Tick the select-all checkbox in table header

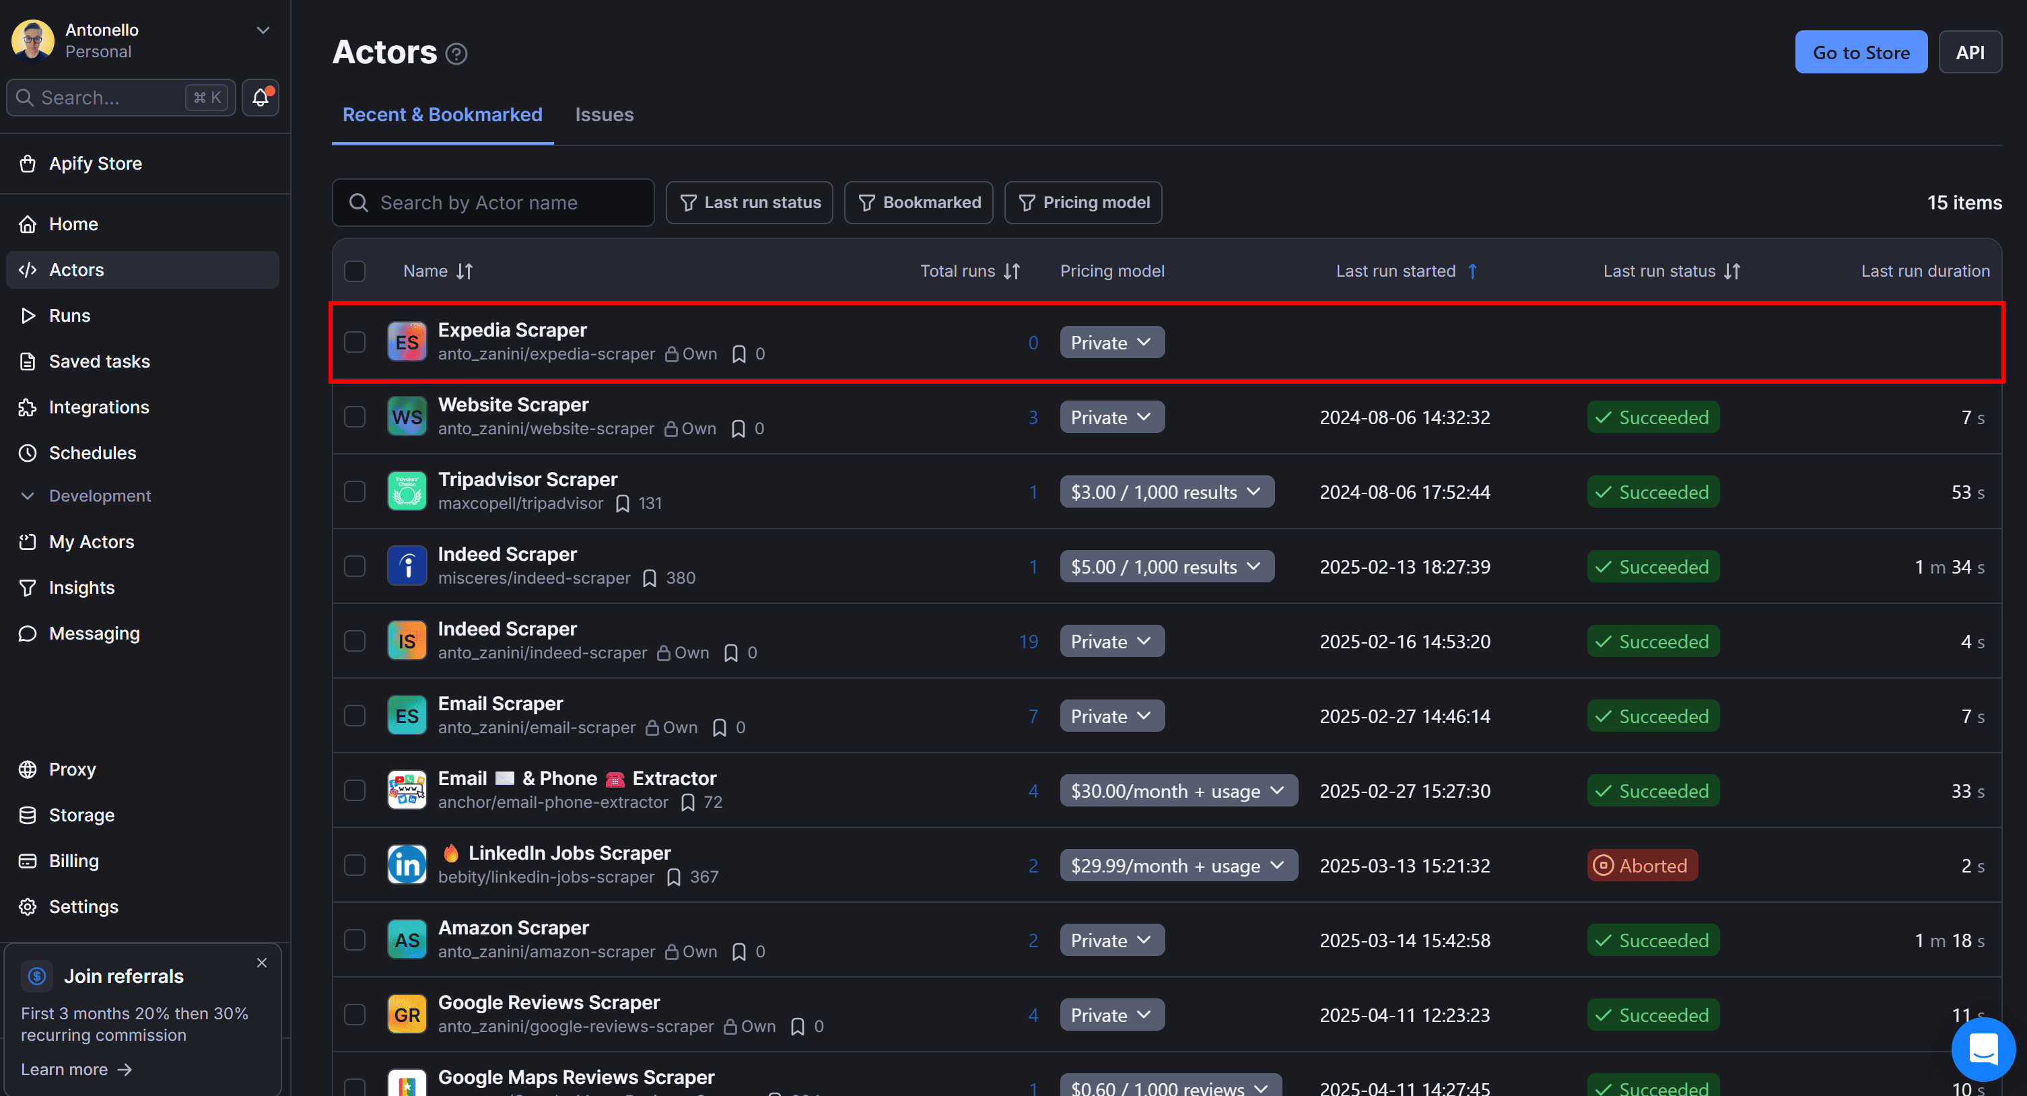click(355, 271)
